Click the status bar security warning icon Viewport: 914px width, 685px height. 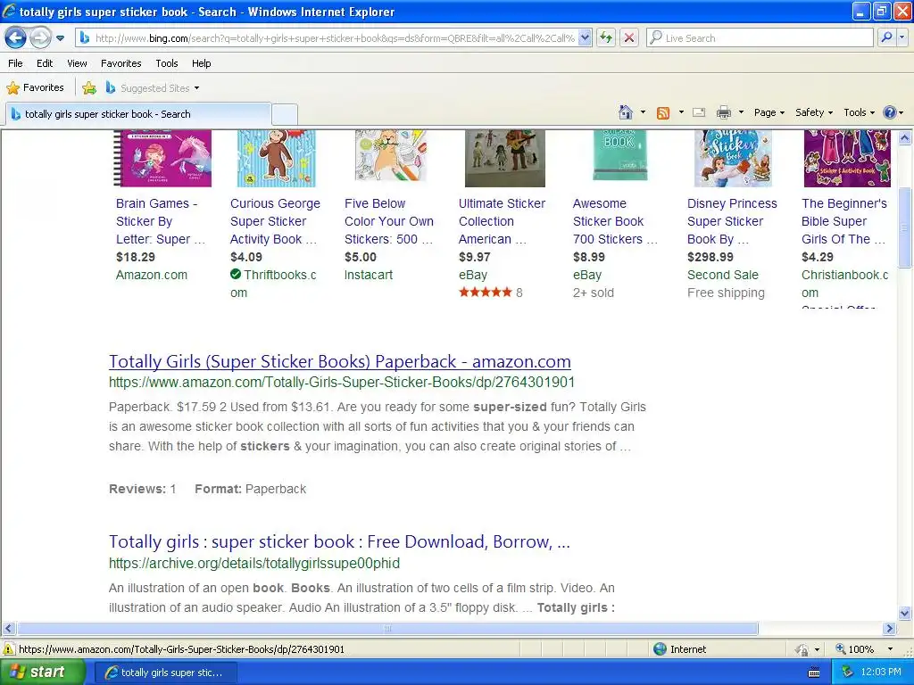click(x=9, y=649)
